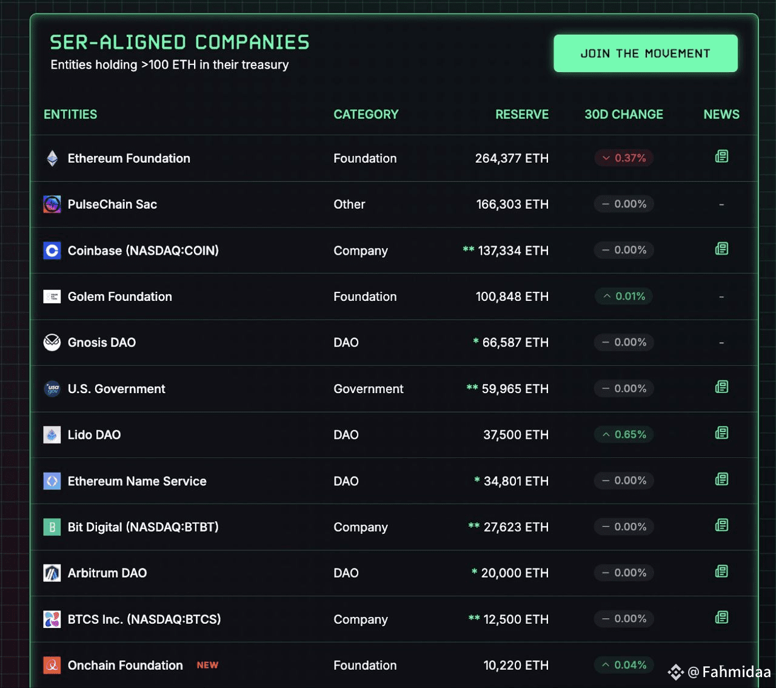Select the BTCS Inc. (NASDAQ:BTCS) entity name

pyautogui.click(x=144, y=619)
